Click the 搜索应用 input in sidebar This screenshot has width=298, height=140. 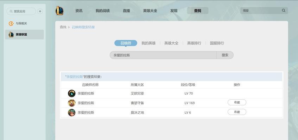pyautogui.click(x=21, y=11)
